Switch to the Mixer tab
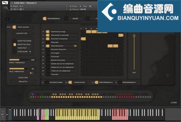181x122 pixels. [x=73, y=18]
